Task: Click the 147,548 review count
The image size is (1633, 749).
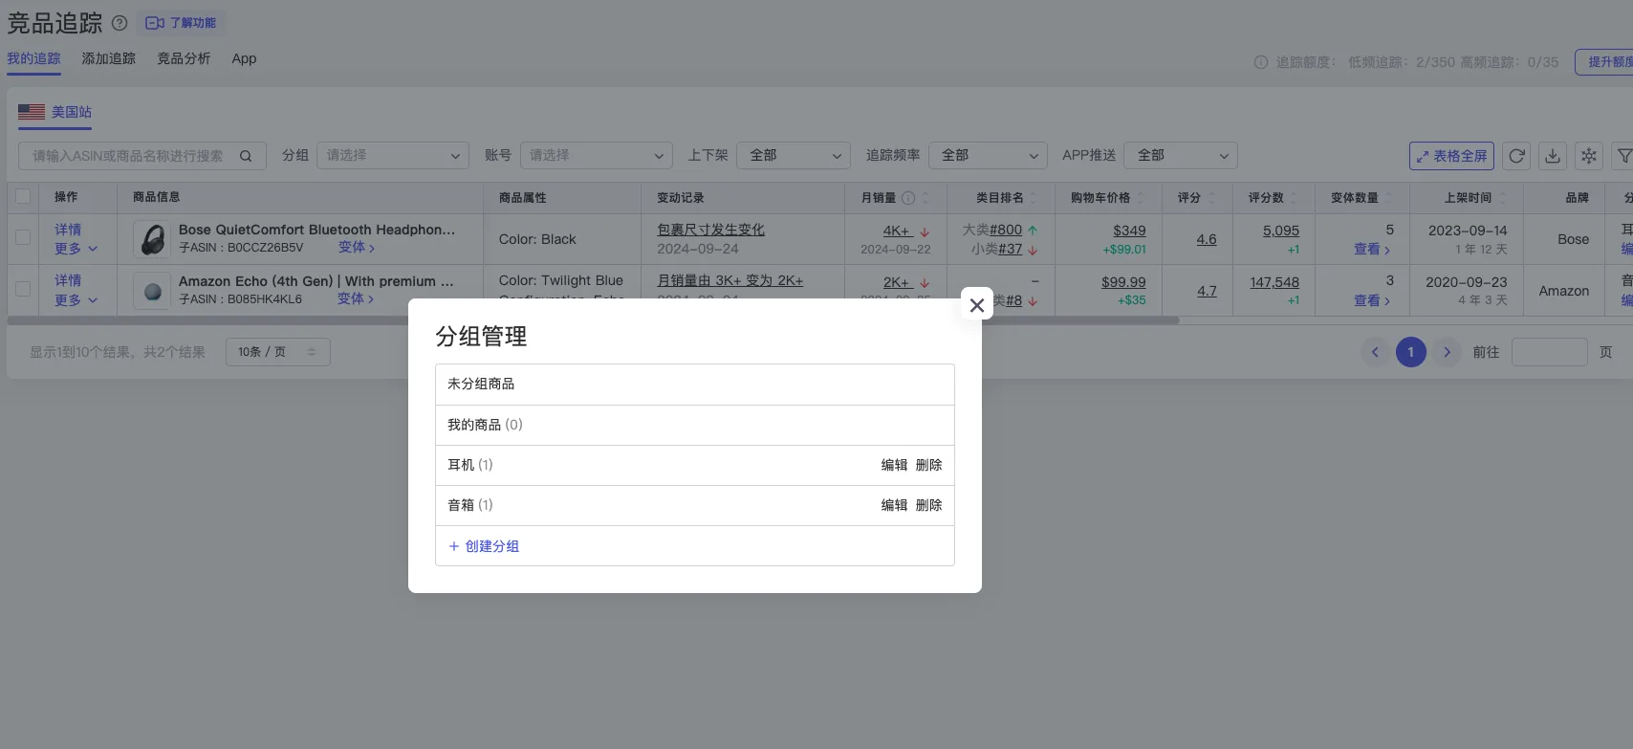Action: click(1274, 282)
